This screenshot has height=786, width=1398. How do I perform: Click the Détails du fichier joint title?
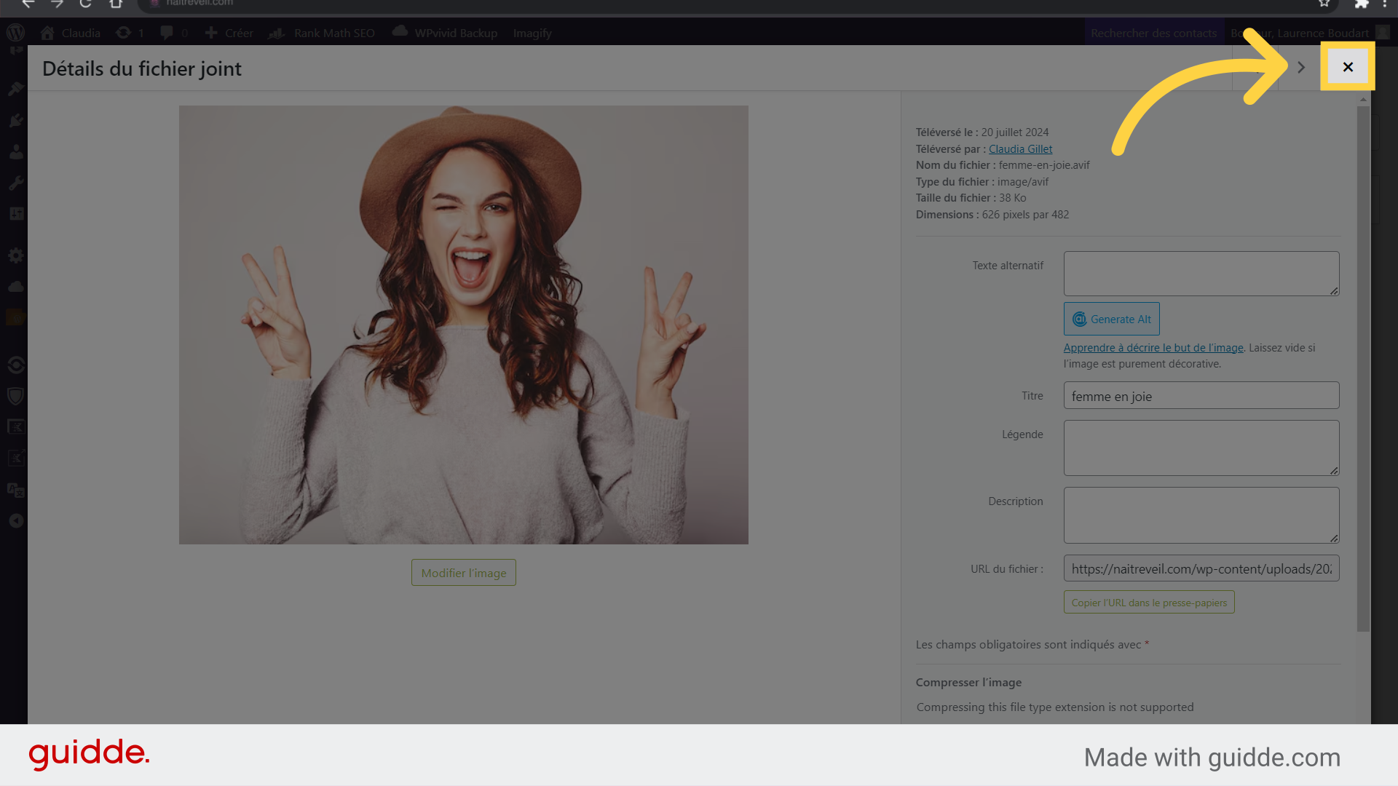tap(142, 68)
